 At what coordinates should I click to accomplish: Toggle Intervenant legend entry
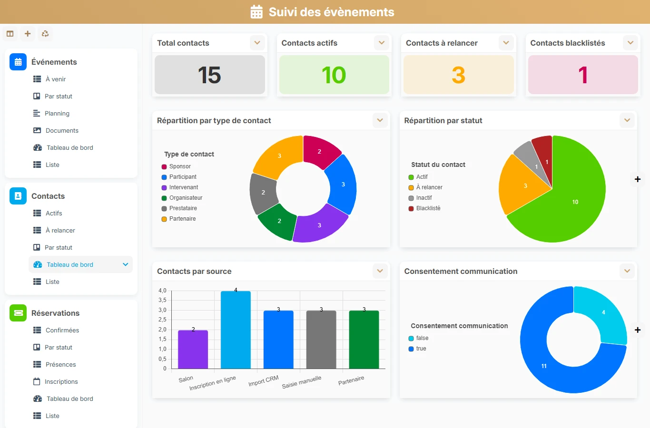tap(180, 187)
